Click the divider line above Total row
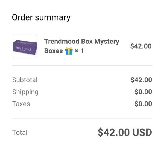This screenshot has width=164, height=164. click(x=82, y=118)
